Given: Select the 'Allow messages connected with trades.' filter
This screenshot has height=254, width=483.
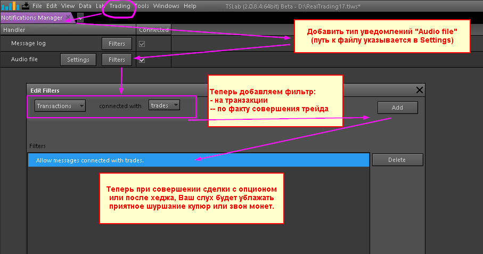Looking at the screenshot, I should coord(199,160).
